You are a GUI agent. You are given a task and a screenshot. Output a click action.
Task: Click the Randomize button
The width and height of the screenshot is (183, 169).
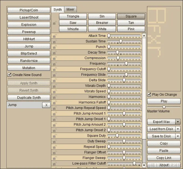point(29,61)
